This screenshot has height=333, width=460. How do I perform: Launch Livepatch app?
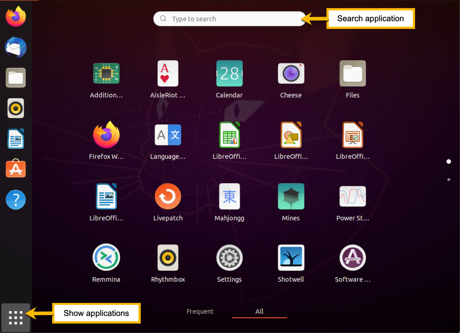168,196
